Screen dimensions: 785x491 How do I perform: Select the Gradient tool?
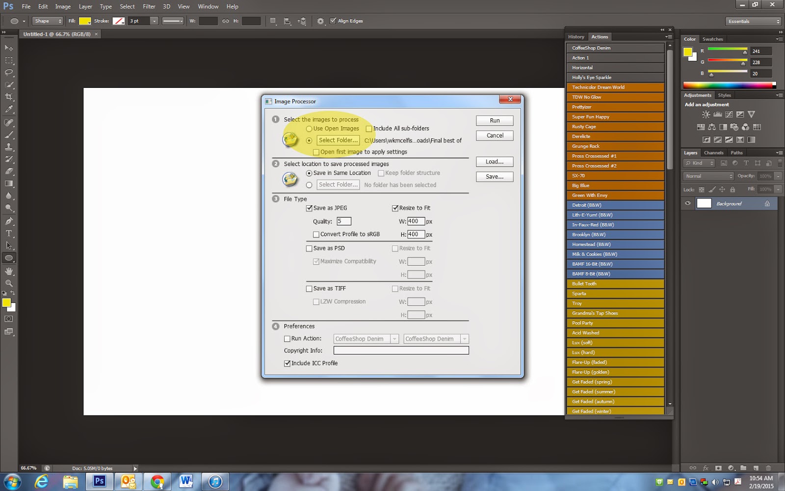(9, 184)
